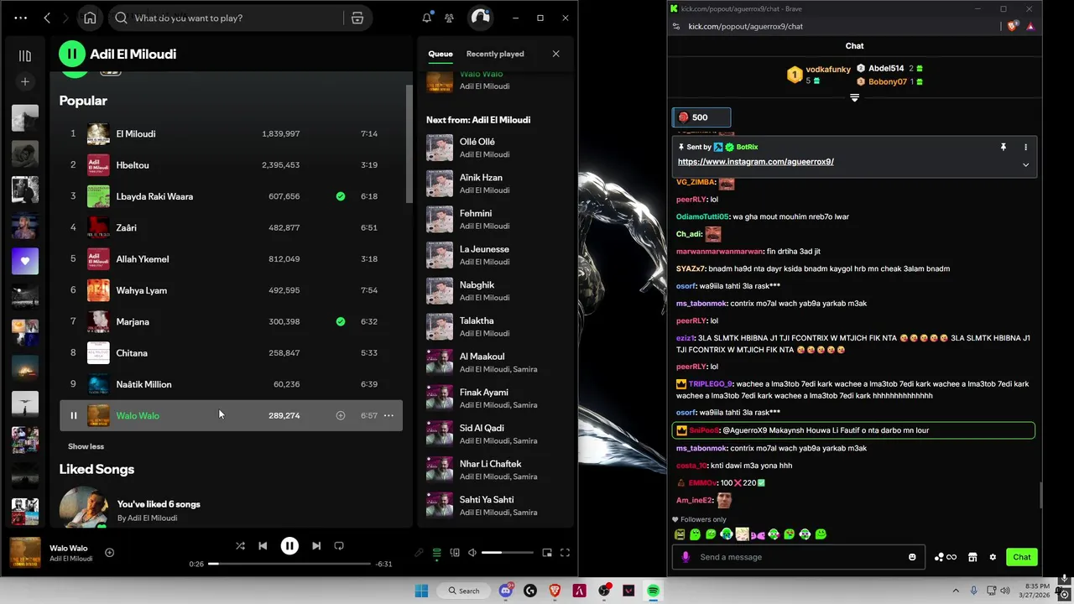Seek on the song progress bar

click(x=289, y=564)
